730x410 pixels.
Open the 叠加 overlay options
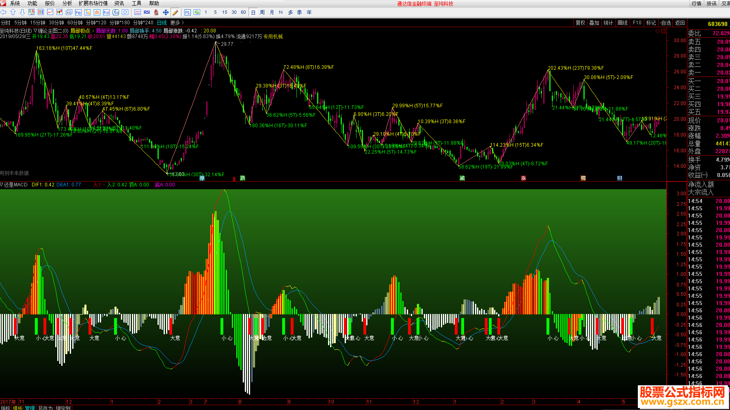[x=594, y=23]
